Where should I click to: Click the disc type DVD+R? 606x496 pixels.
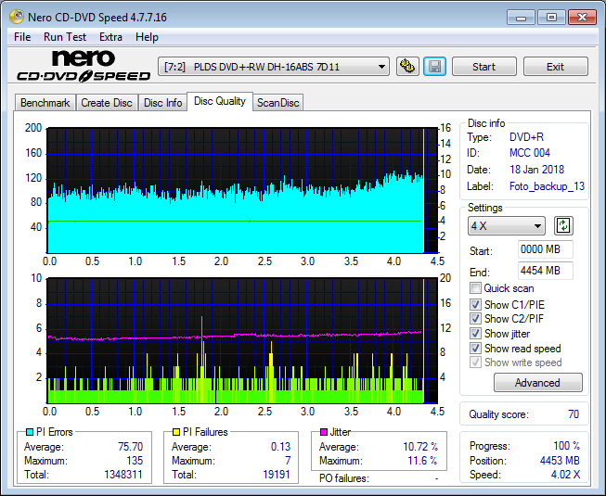[x=526, y=137]
